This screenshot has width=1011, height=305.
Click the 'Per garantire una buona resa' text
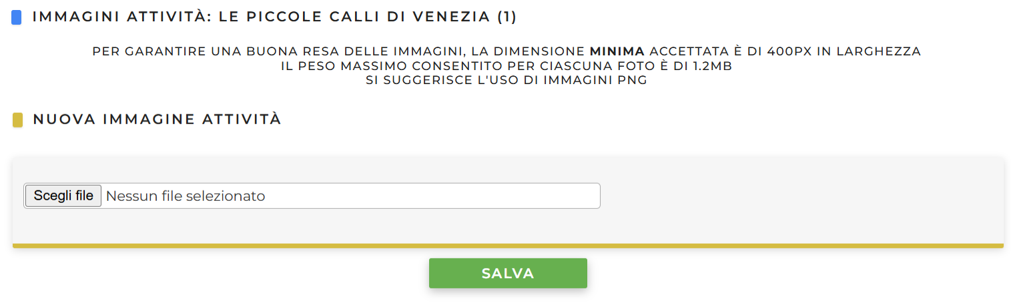[220, 51]
